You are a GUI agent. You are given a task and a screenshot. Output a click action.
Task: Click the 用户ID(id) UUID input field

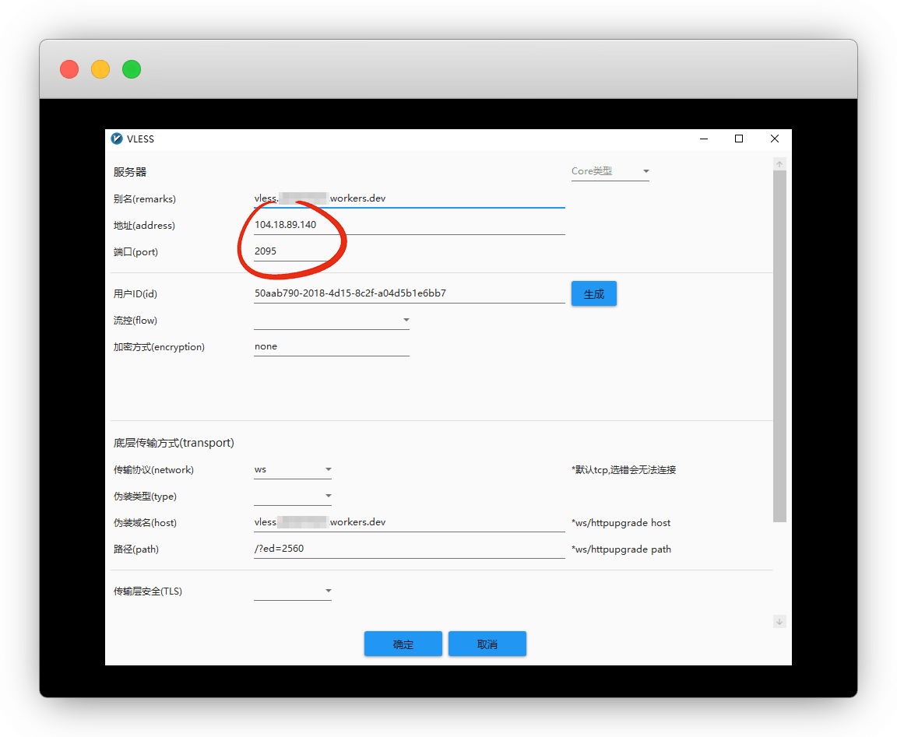[409, 294]
